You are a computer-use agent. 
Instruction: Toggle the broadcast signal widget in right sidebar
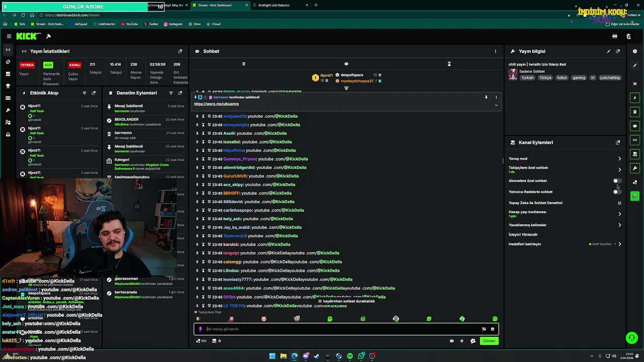tap(635, 140)
